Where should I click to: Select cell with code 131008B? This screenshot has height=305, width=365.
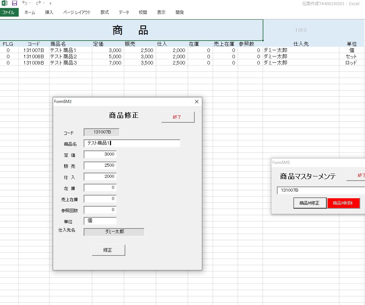(34, 56)
